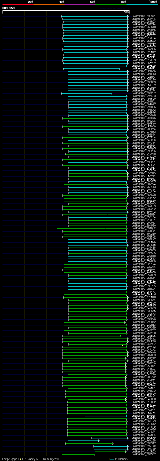Open hit UniRef100_A5BZF7
This screenshot has height=461, width=160.
coord(143,35)
